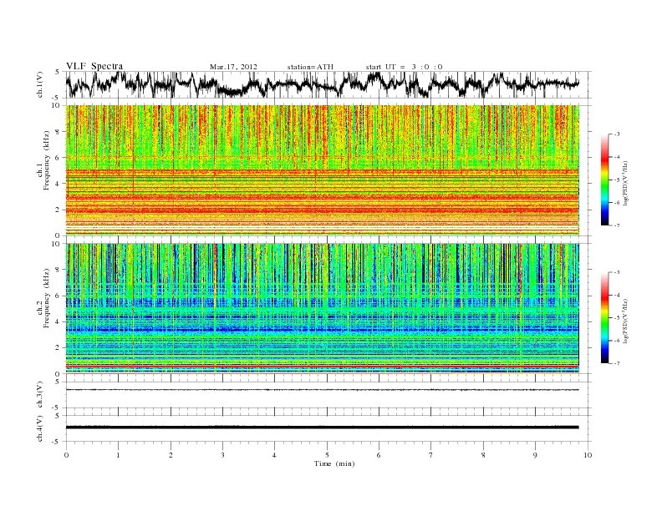Click the time axis tick label "3"
This screenshot has height=511, width=662.
(x=222, y=455)
